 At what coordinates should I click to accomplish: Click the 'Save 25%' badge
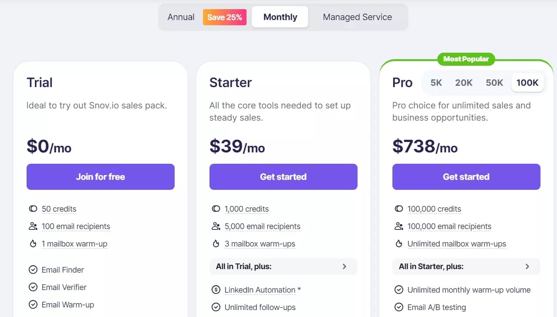[x=225, y=17]
